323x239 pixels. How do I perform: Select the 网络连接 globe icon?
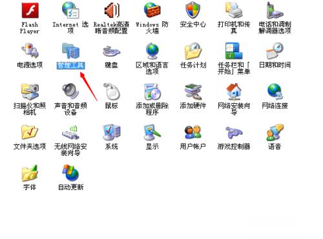(275, 91)
